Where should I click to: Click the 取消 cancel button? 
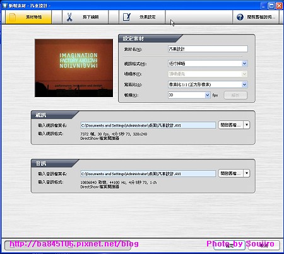click(264, 245)
